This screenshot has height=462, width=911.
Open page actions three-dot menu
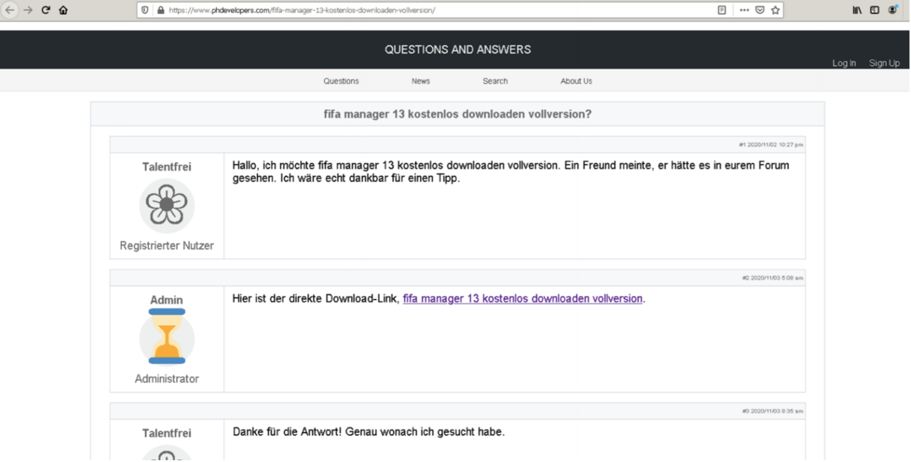[744, 10]
